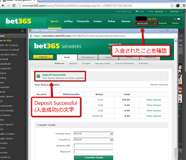Click the Amount USD field
The height and width of the screenshot is (160, 186).
click(x=93, y=146)
